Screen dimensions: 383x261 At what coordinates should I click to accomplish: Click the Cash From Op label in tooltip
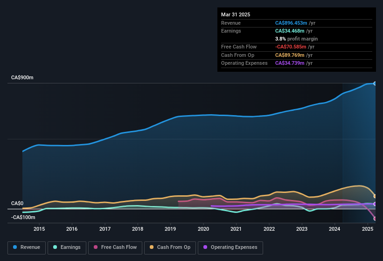pos(237,55)
